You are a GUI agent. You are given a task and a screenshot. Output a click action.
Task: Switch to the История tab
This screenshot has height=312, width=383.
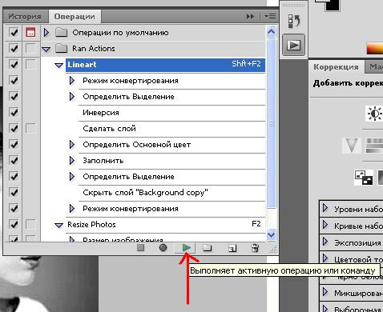coord(25,17)
